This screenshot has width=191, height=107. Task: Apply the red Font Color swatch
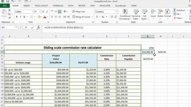pyautogui.click(x=45, y=17)
